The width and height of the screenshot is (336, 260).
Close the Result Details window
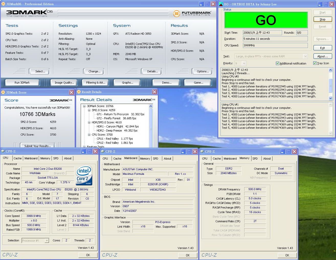point(154,92)
